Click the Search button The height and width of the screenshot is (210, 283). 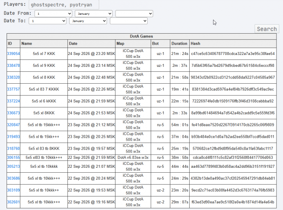point(267,29)
